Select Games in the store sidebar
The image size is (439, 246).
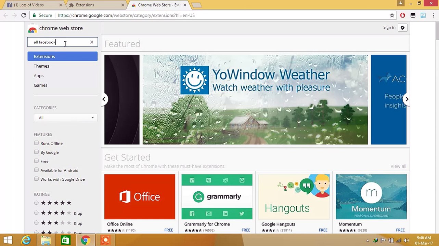click(x=40, y=85)
